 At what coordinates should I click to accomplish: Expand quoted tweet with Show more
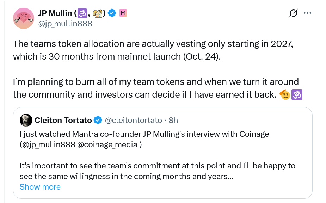click(x=40, y=187)
